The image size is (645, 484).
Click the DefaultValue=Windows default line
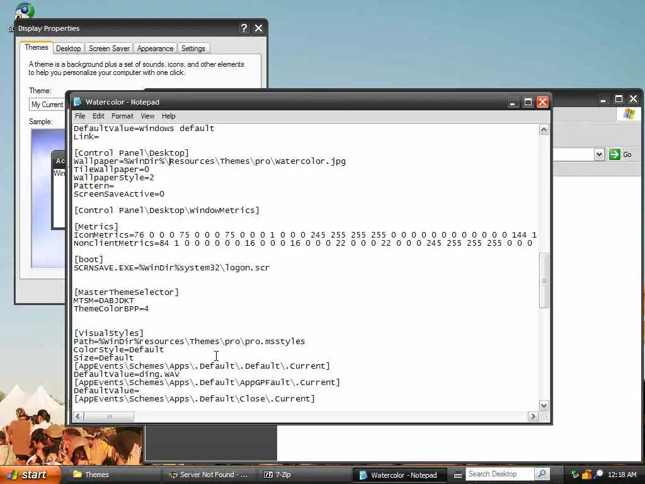[144, 129]
